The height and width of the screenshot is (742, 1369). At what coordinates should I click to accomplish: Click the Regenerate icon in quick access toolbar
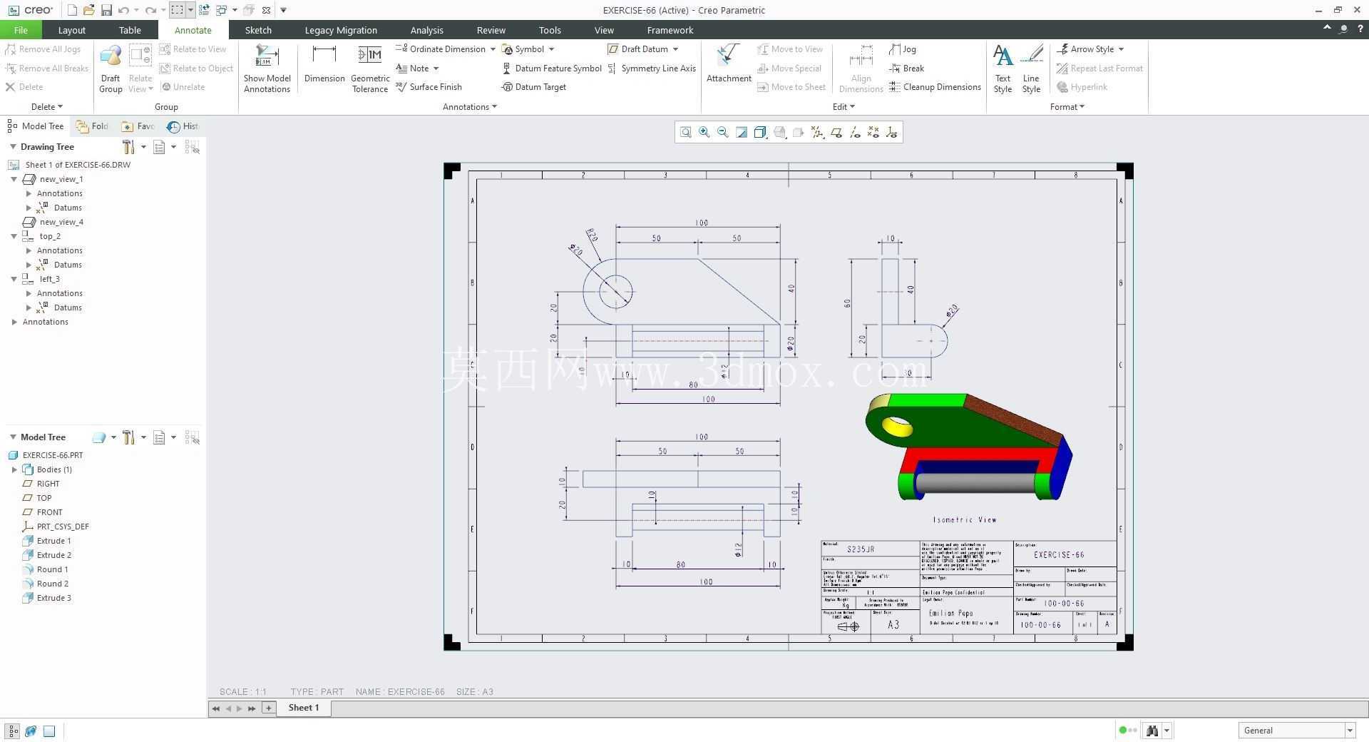tap(204, 10)
